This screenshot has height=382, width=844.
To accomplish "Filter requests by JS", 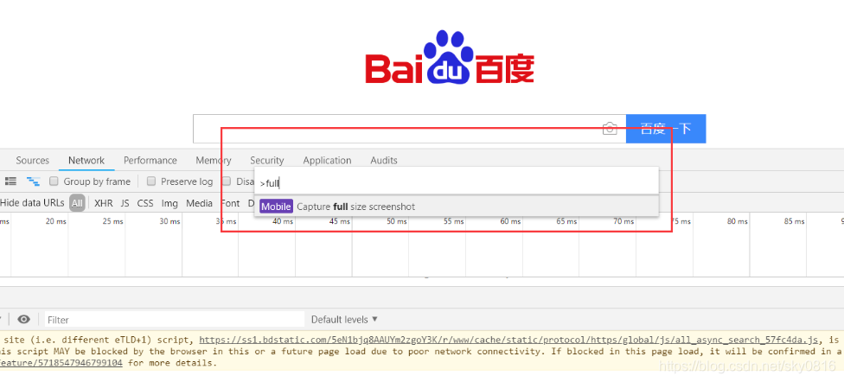I will pos(125,203).
